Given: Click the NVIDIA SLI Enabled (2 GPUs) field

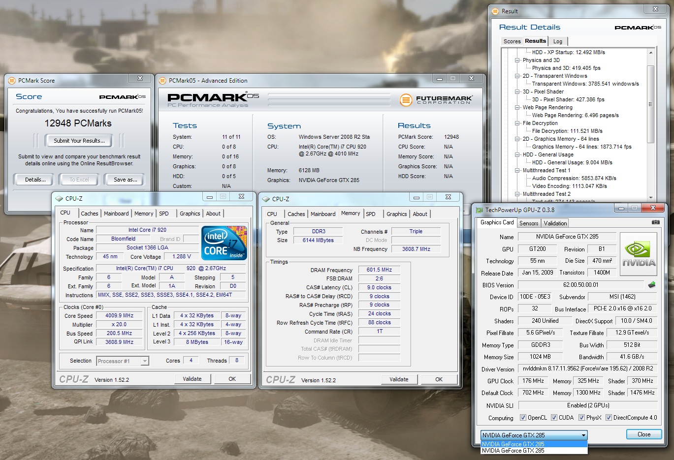Looking at the screenshot, I should click(588, 405).
